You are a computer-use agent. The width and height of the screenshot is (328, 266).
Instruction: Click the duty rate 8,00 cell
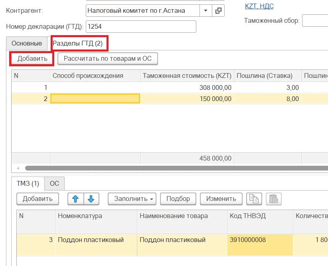267,99
